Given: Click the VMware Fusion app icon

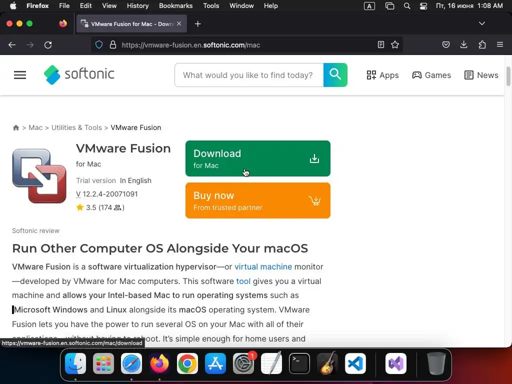Looking at the screenshot, I should point(39,176).
